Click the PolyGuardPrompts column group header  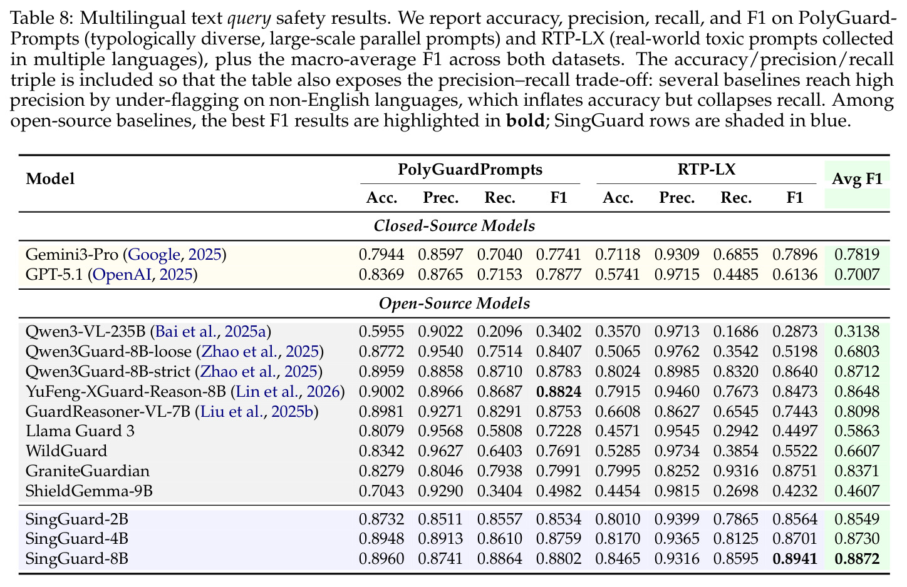tap(470, 170)
